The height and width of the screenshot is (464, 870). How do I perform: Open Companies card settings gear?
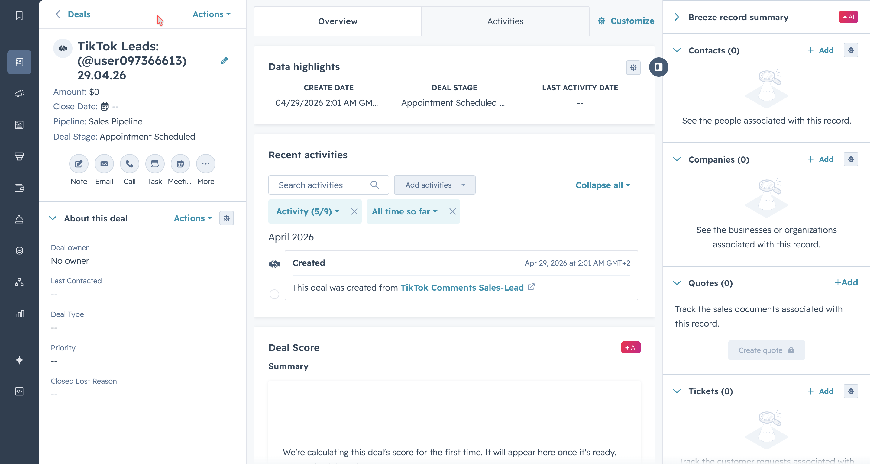851,159
